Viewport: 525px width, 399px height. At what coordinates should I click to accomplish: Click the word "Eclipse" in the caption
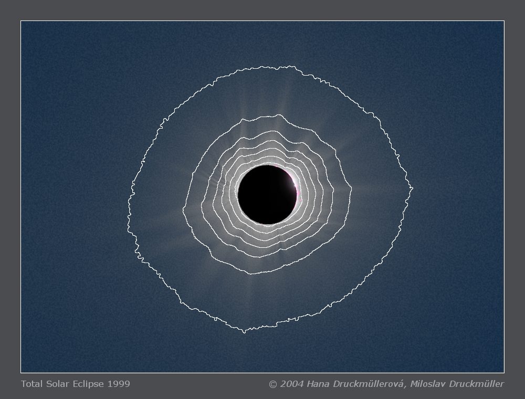point(89,384)
